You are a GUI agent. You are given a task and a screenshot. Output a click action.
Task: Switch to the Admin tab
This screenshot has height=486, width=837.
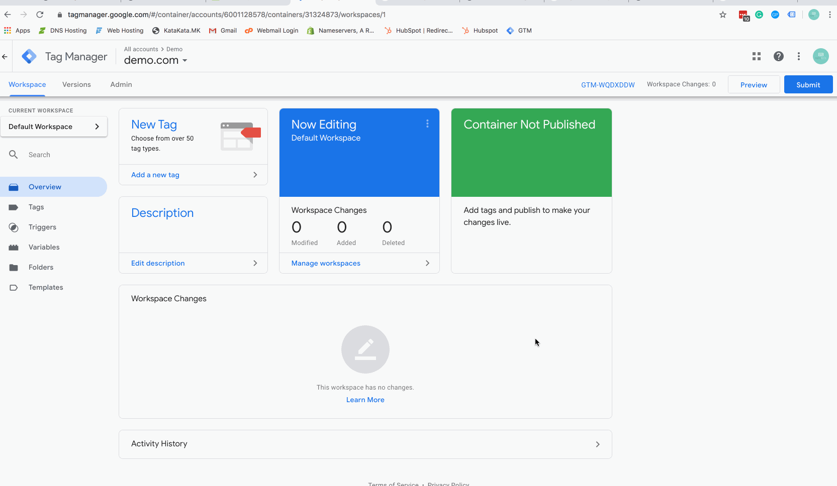121,84
